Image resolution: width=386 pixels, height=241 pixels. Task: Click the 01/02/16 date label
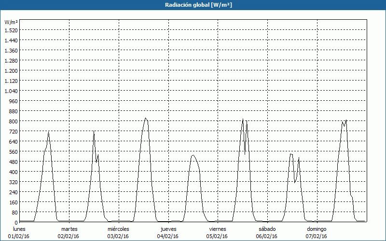click(19, 236)
